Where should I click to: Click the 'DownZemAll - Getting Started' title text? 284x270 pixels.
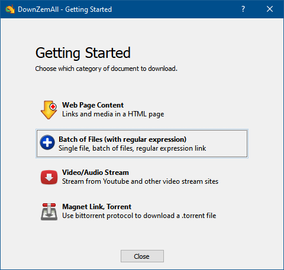coord(64,9)
